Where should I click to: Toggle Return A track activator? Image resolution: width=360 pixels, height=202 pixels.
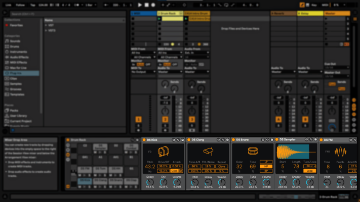(x=278, y=119)
